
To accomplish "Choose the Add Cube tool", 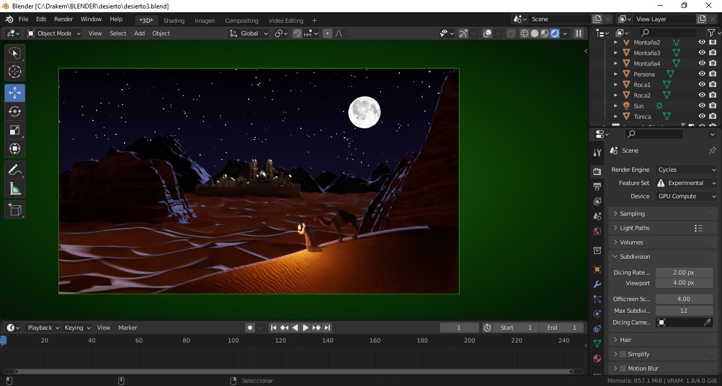I will (x=15, y=209).
